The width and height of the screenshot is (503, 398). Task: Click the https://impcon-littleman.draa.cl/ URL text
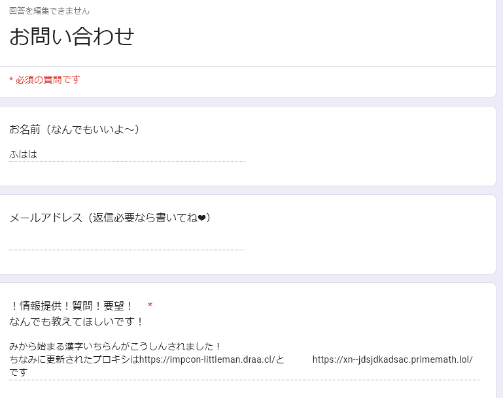[207, 359]
